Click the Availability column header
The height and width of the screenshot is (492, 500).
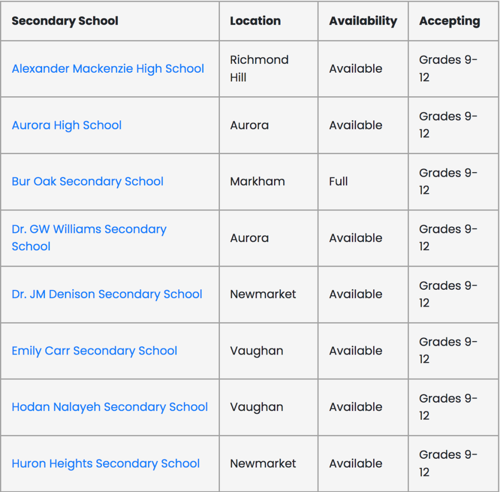(x=363, y=21)
